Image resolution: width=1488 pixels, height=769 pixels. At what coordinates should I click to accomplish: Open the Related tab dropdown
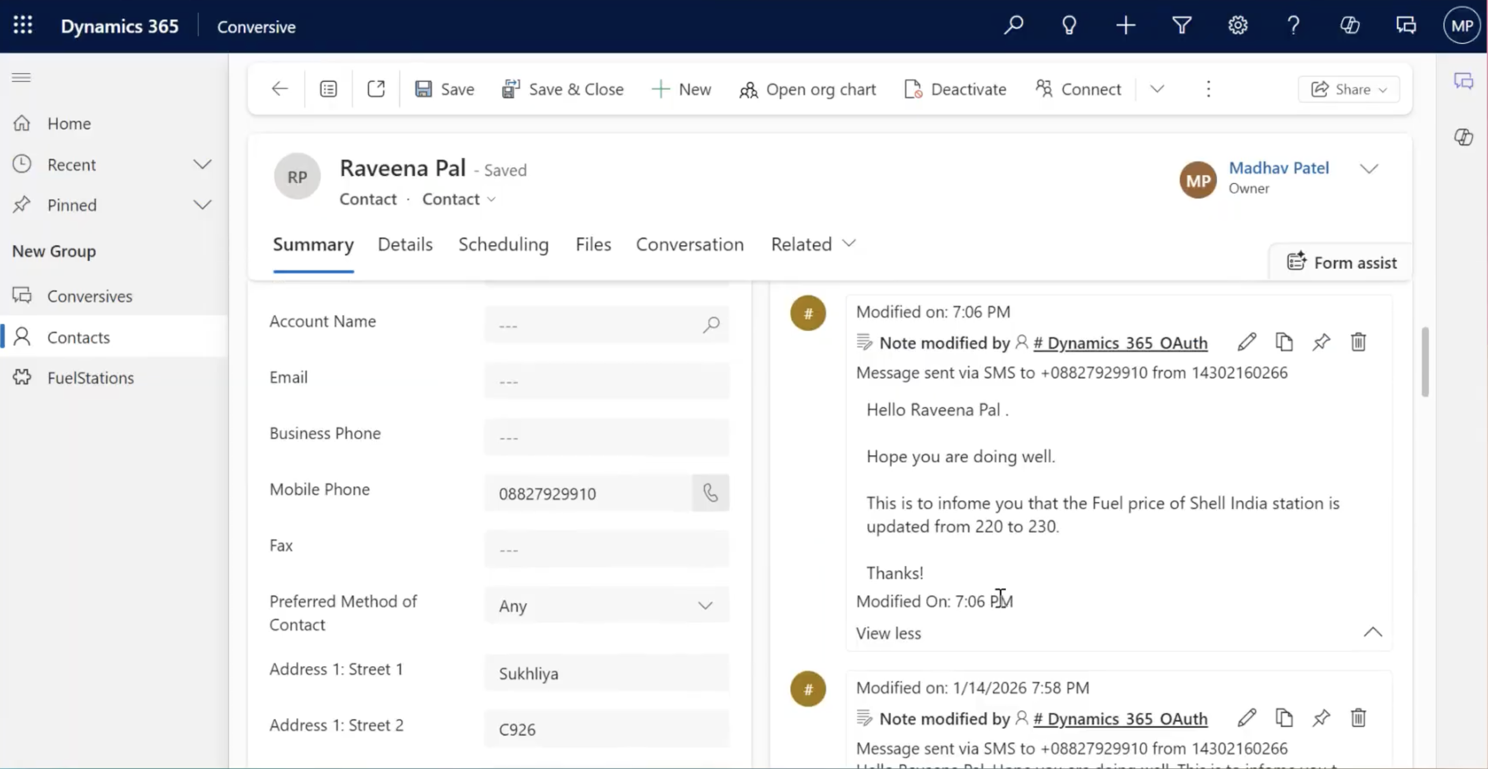pyautogui.click(x=813, y=244)
